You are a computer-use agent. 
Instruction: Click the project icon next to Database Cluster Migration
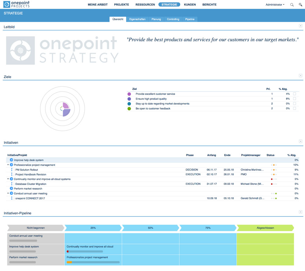coord(13,184)
